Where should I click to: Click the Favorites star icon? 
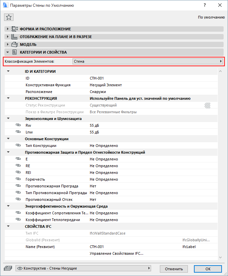[9, 18]
